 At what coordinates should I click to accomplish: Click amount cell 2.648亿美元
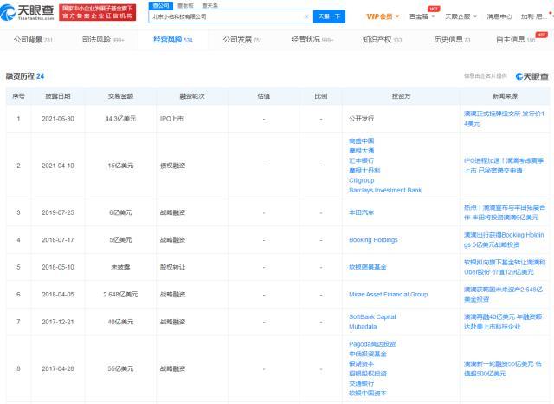[120, 295]
